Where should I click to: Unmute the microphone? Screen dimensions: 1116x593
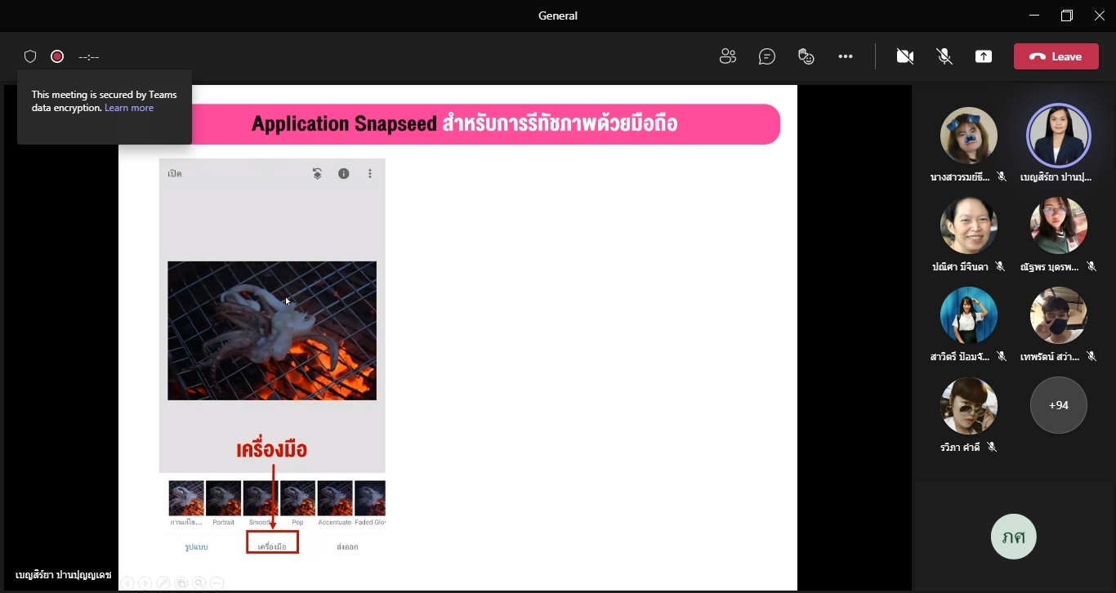(944, 56)
